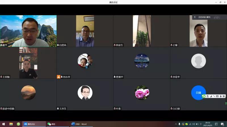This screenshot has height=127, width=227.
Task: Select 自然风's video tile
Action: [x=85, y=31]
